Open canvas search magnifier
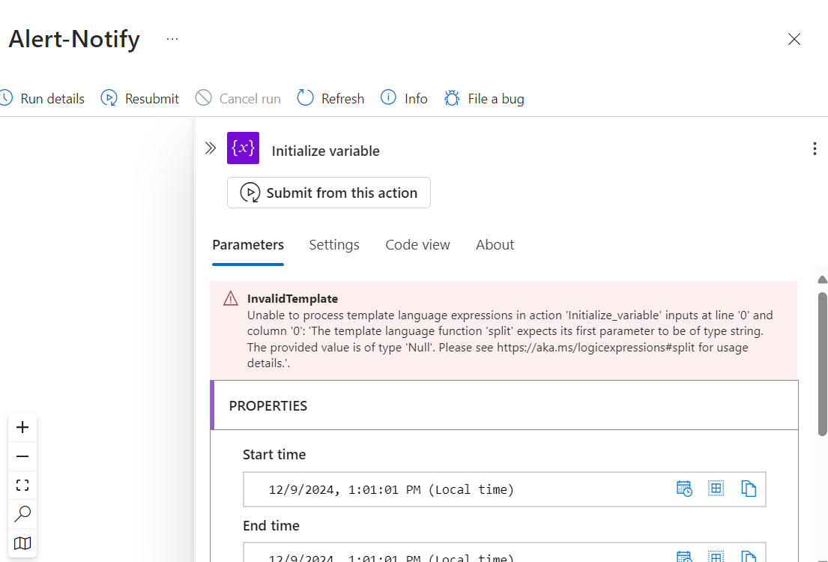The width and height of the screenshot is (828, 562). coord(22,514)
